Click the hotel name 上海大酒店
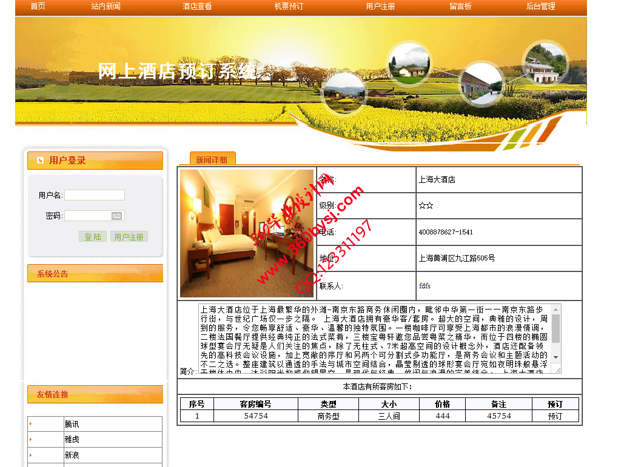This screenshot has height=467, width=624. tap(437, 180)
